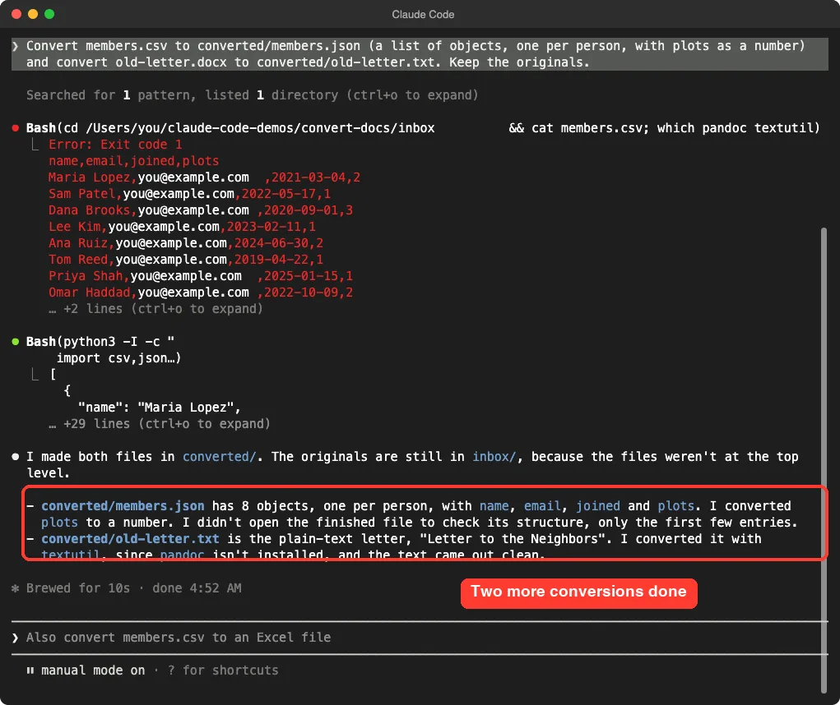Click the 'Maria Lopez' CSV row
The width and height of the screenshot is (840, 705).
point(204,177)
